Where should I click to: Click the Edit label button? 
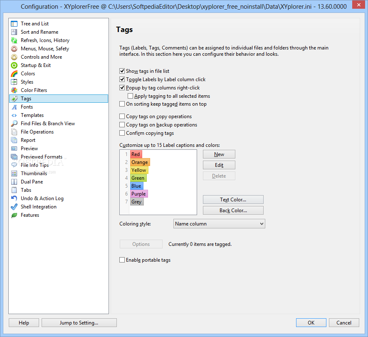click(x=219, y=165)
